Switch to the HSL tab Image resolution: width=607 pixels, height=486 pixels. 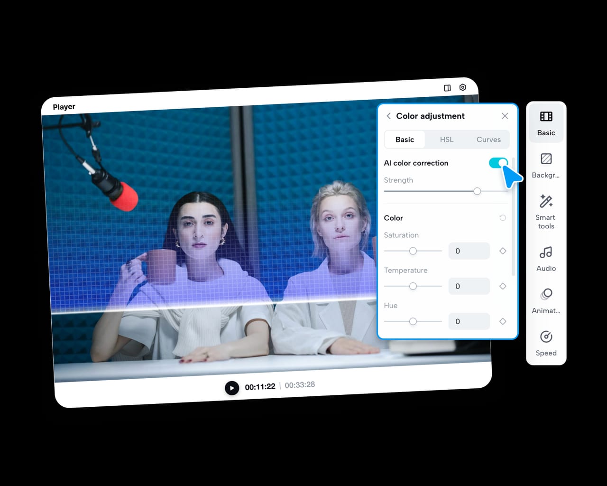pos(446,140)
